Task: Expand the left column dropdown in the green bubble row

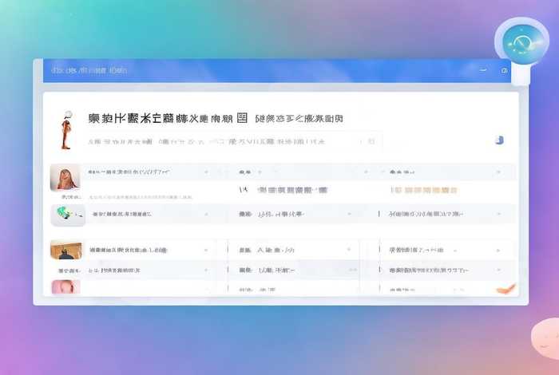Action: tap(206, 215)
